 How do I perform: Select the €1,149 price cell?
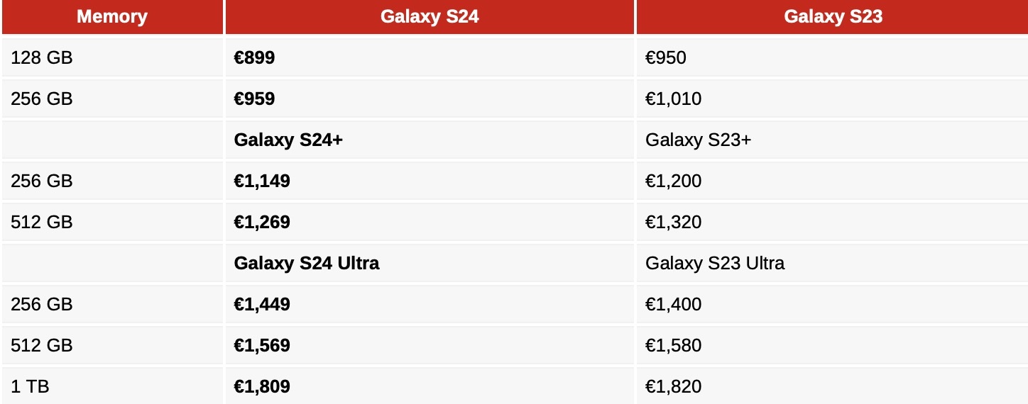262,181
